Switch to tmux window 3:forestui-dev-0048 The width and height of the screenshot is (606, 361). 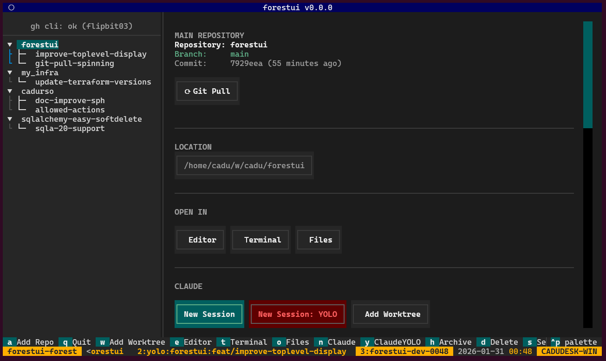pos(404,351)
